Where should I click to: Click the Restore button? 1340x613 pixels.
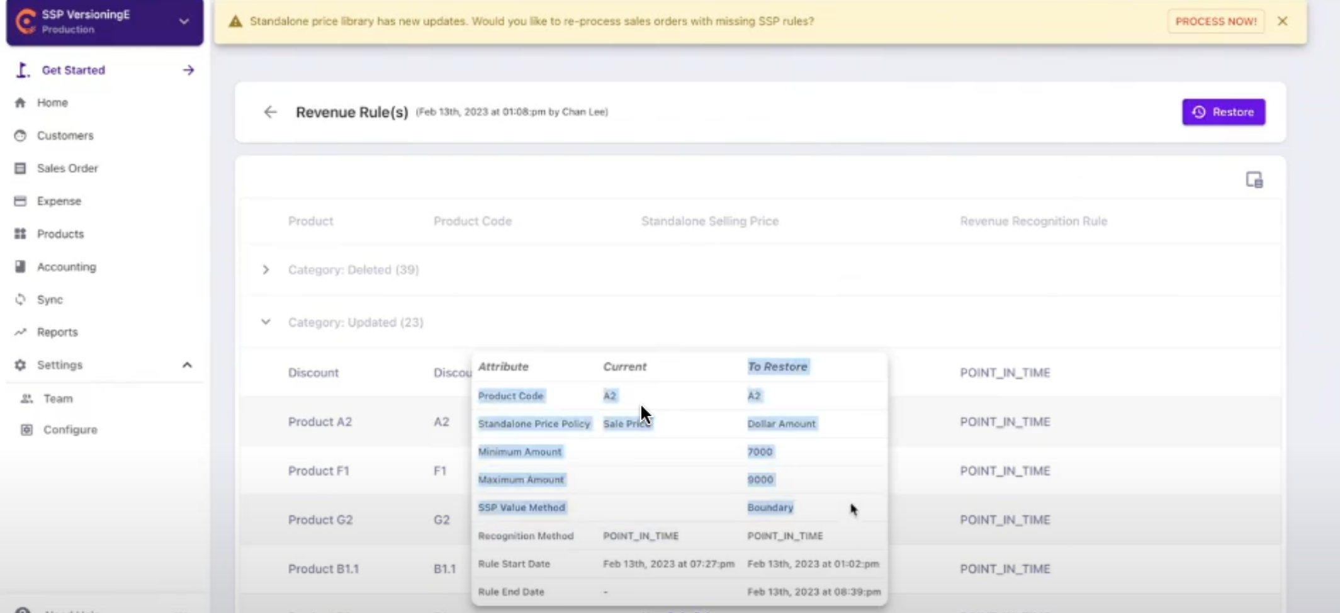(x=1223, y=112)
